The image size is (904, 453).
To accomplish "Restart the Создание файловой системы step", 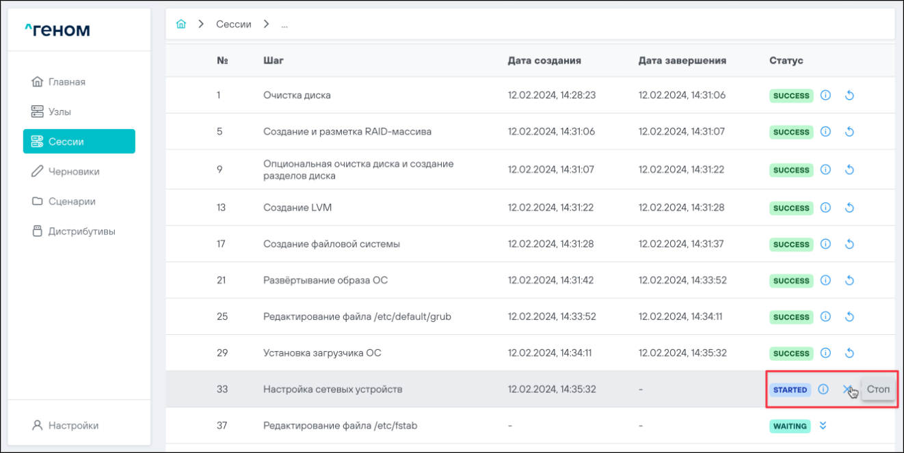I will pos(849,244).
